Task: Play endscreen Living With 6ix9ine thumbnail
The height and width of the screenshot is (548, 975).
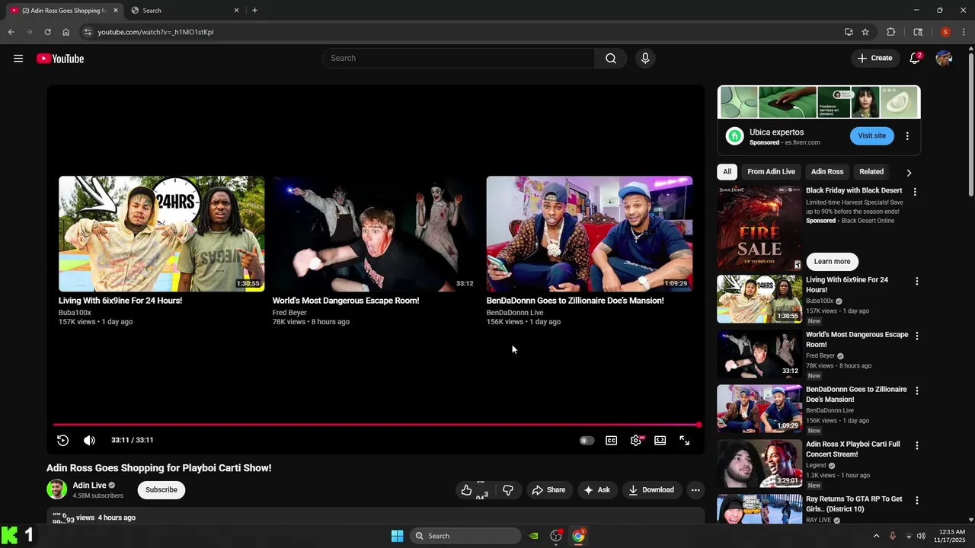Action: pos(161,234)
